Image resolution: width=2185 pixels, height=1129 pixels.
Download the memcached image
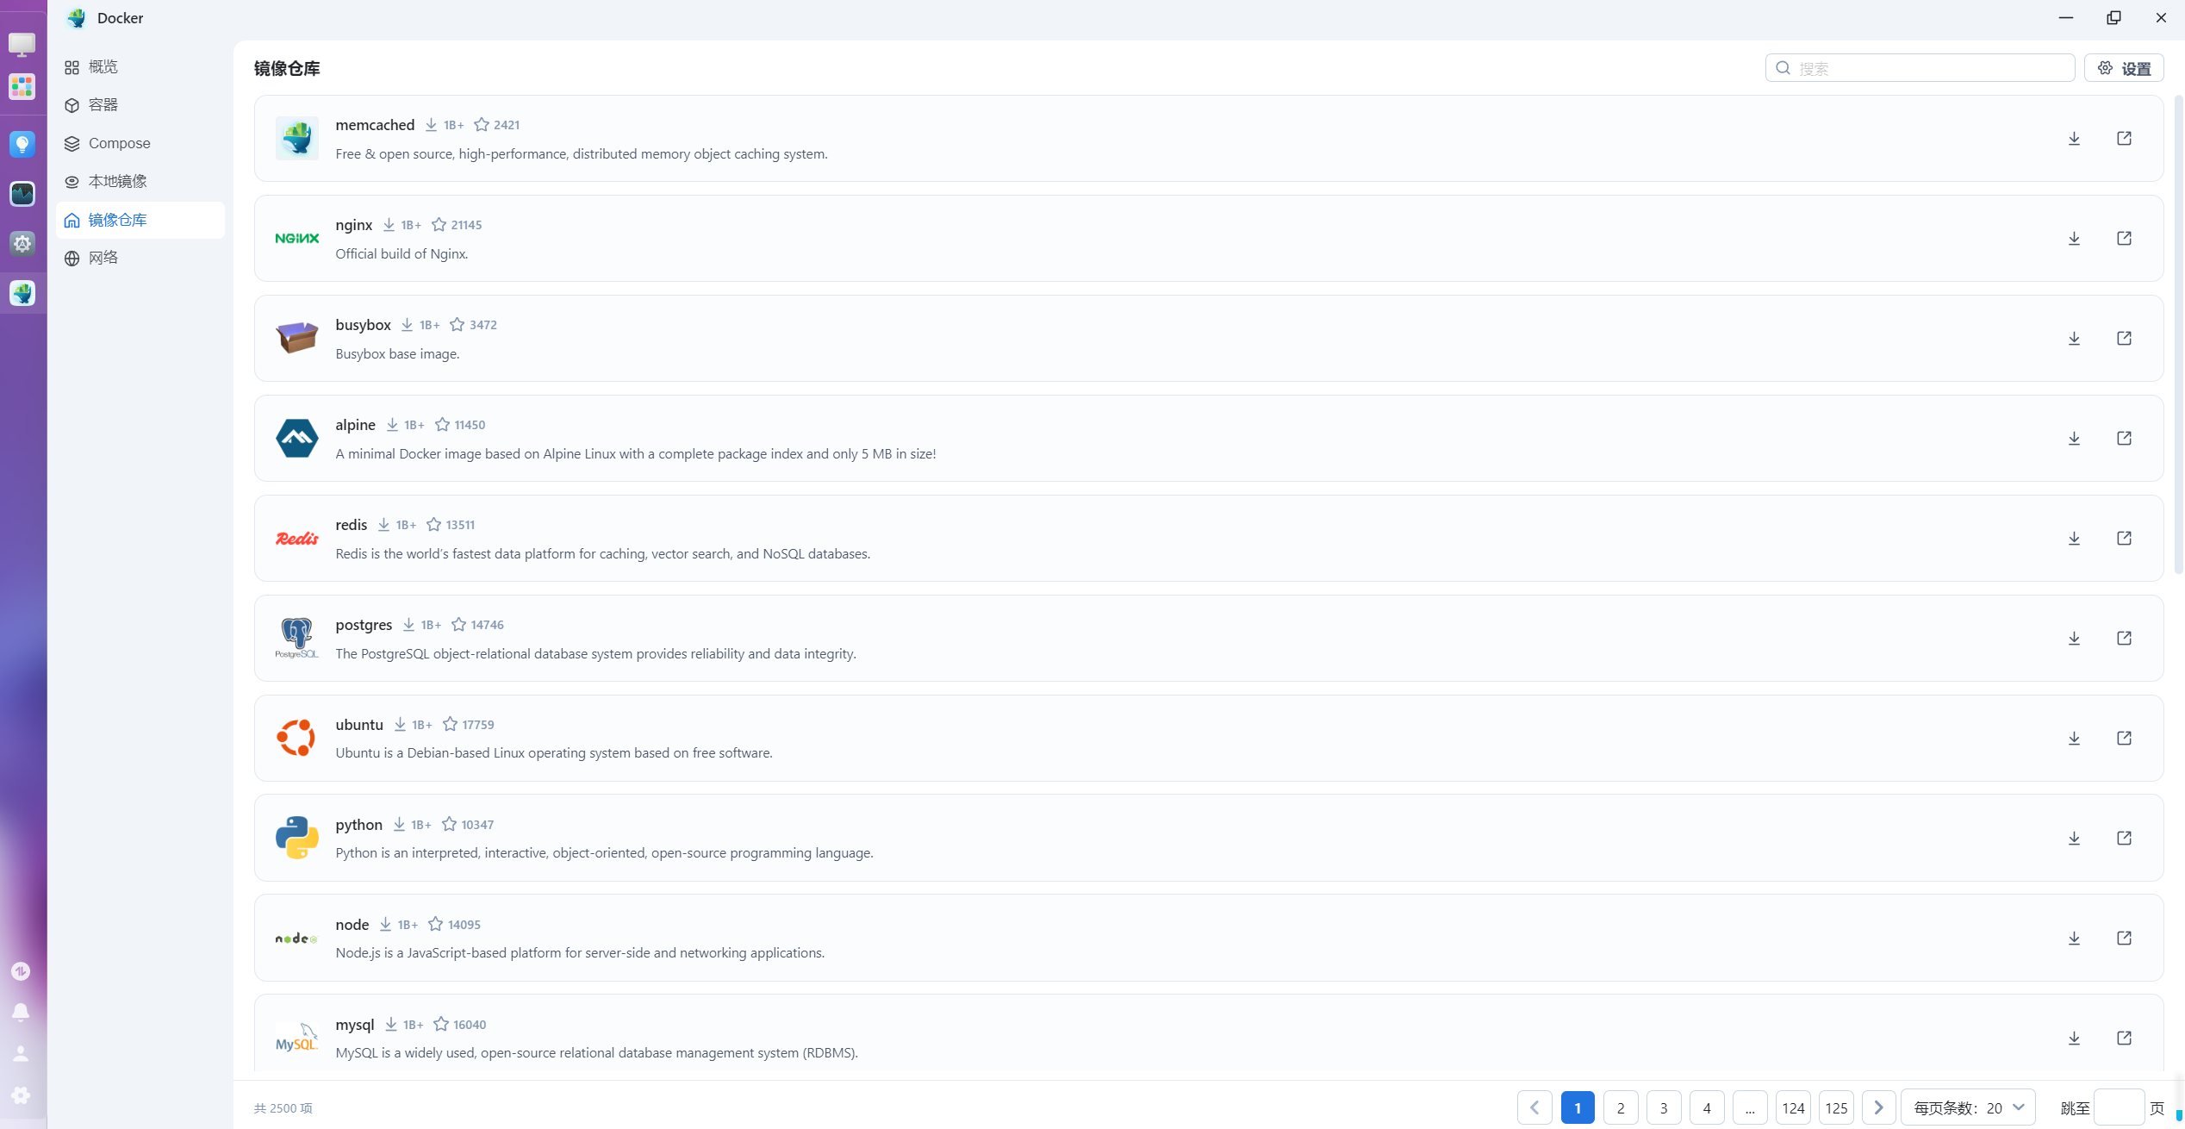coord(2074,138)
